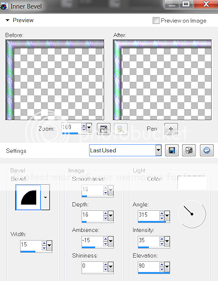
Task: Click the fit image to window icon
Action: pos(103,129)
